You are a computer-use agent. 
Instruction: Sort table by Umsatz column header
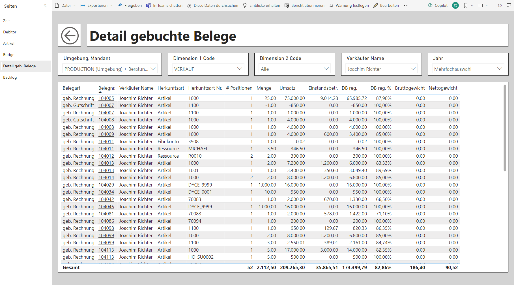pyautogui.click(x=287, y=88)
